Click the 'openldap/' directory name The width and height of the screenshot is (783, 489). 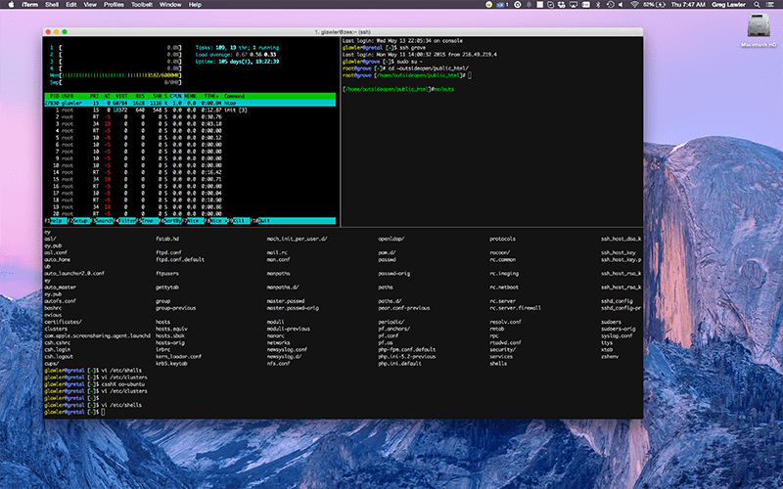click(x=391, y=239)
